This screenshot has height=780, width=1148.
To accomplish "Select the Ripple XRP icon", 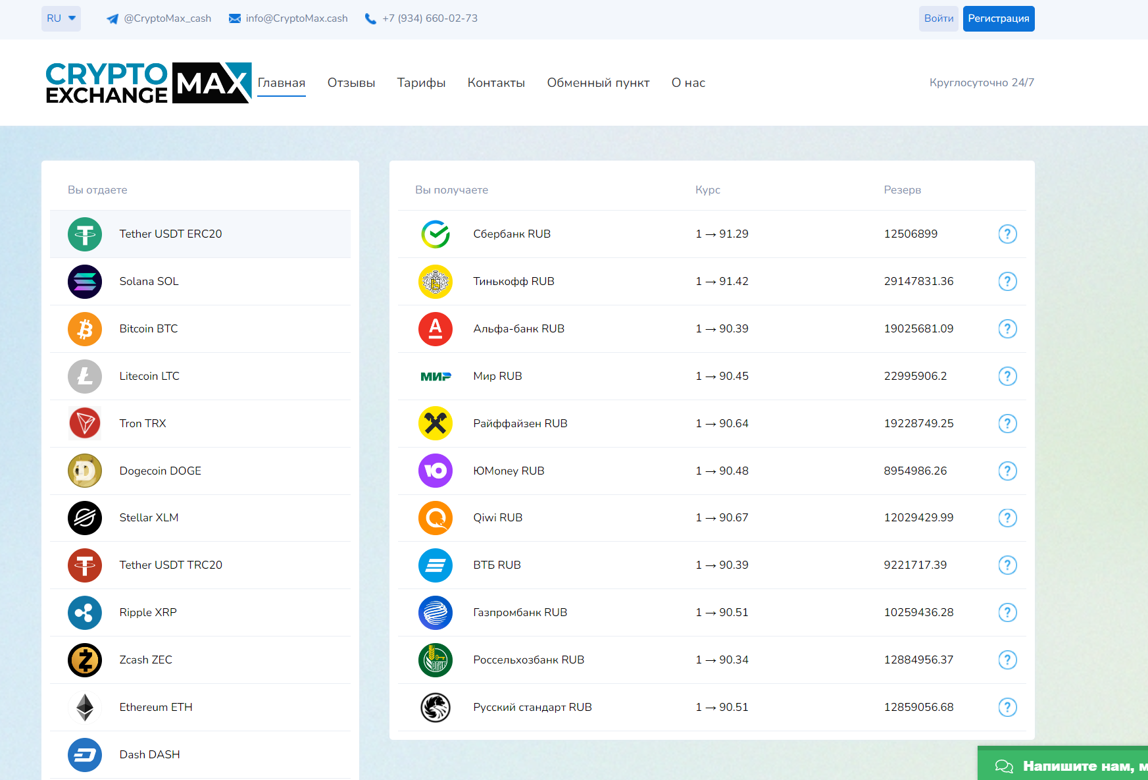I will click(x=85, y=613).
